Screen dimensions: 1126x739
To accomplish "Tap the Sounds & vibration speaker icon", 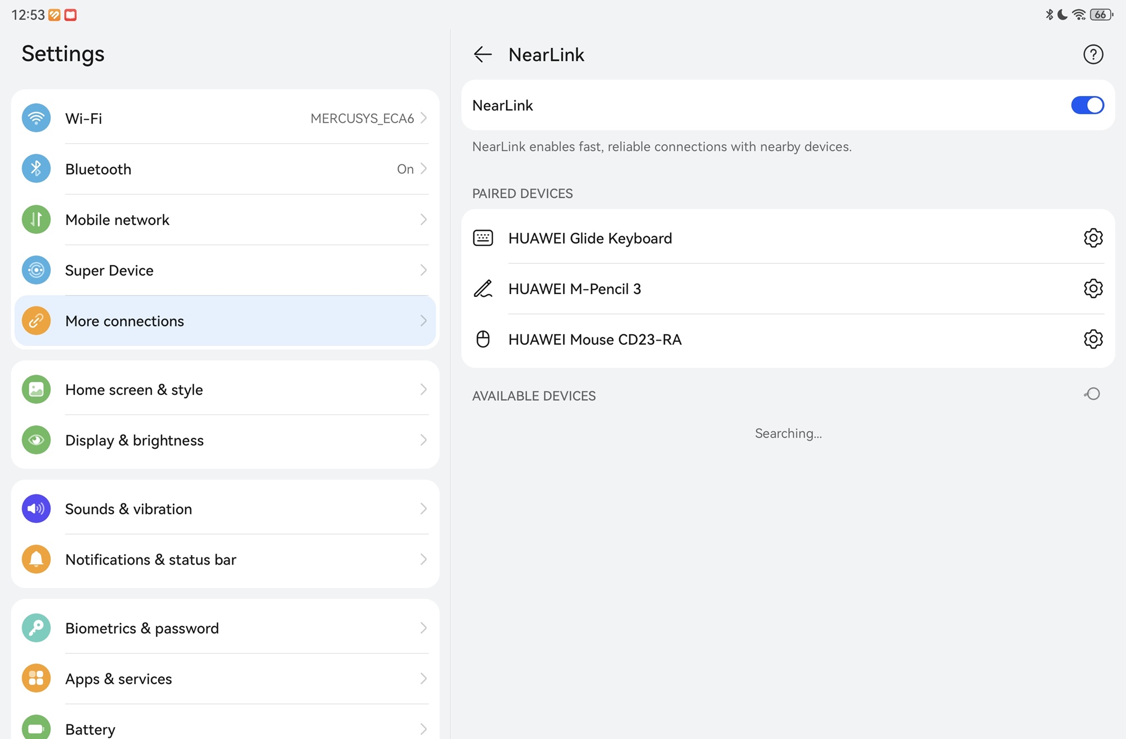I will tap(36, 508).
